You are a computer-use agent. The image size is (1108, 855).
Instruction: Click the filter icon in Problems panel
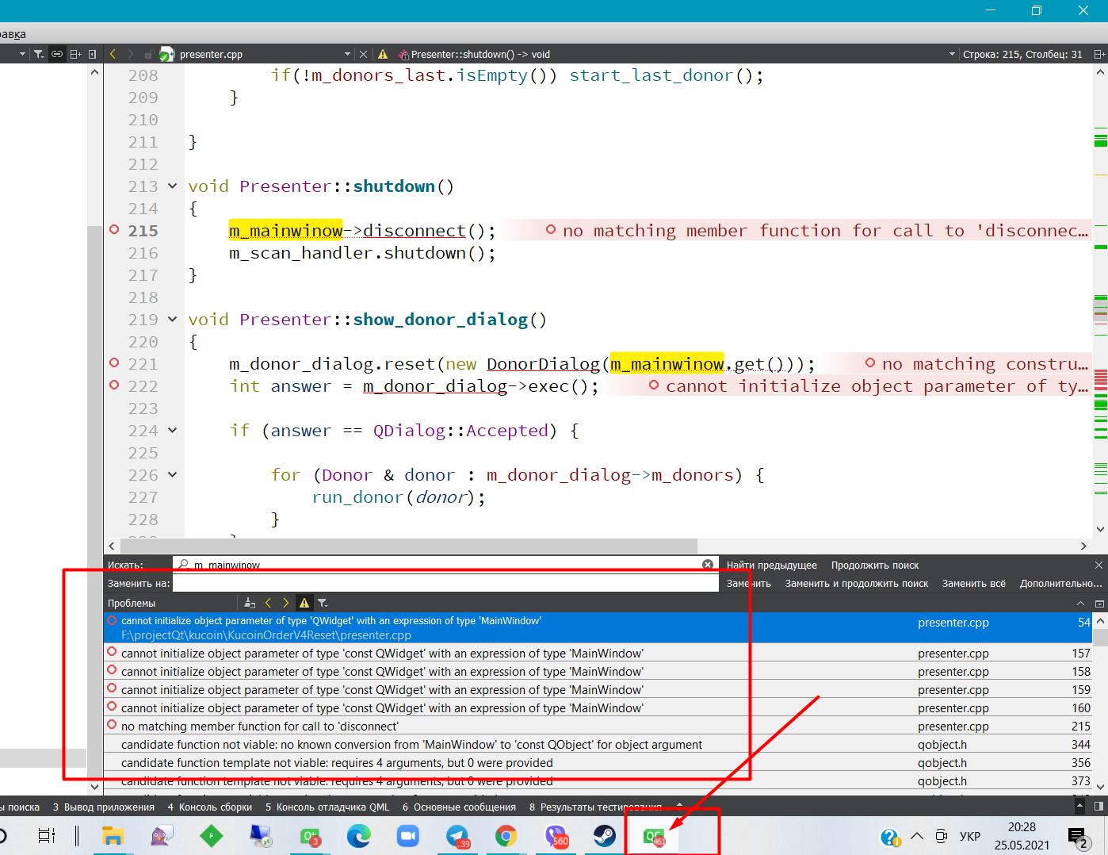[x=323, y=603]
